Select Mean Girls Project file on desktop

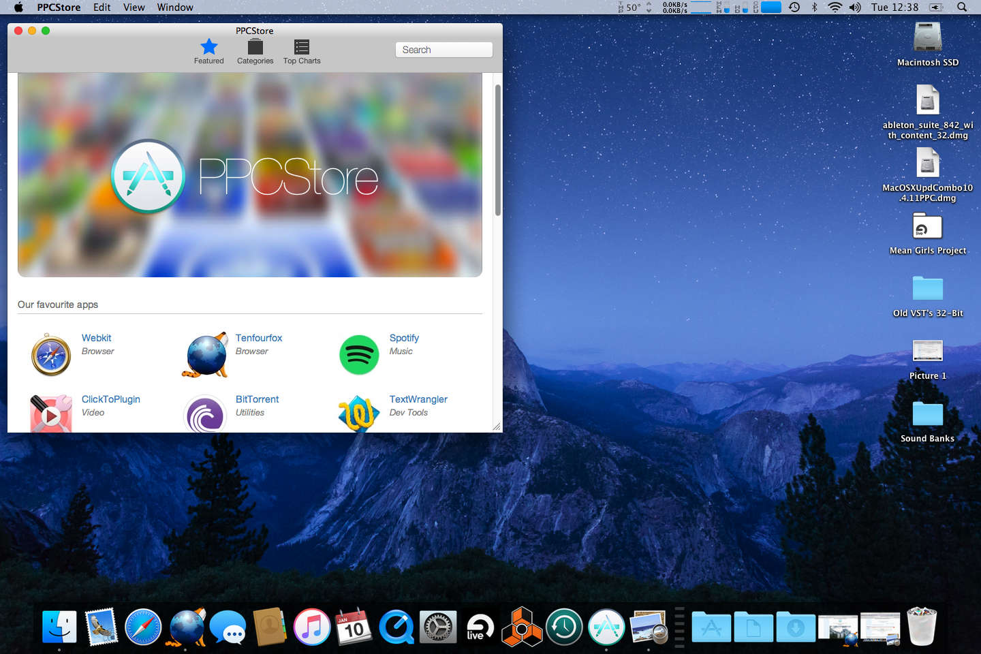click(928, 234)
